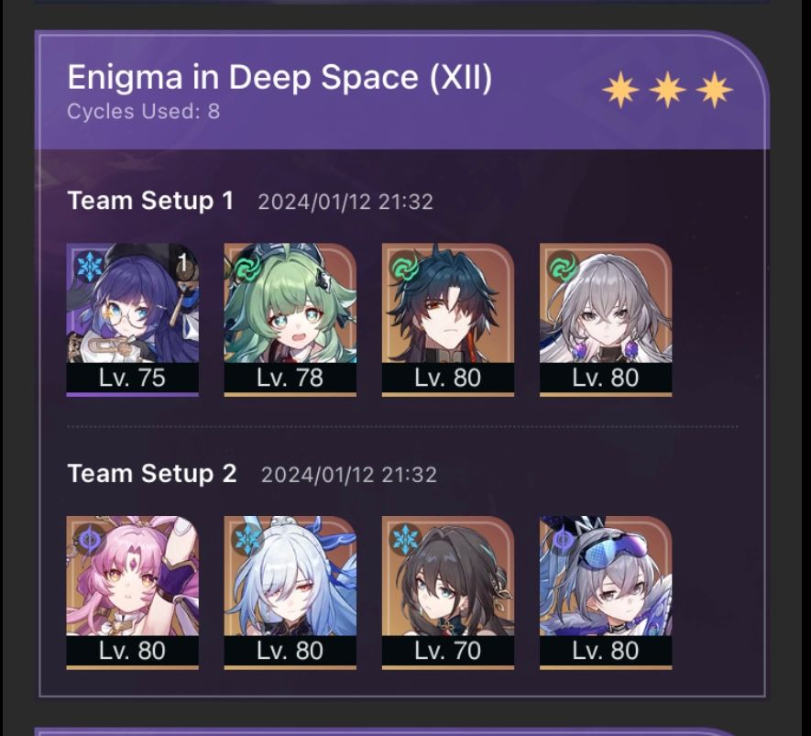The image size is (811, 736).
Task: Click the three gold stars rating
Action: click(668, 90)
